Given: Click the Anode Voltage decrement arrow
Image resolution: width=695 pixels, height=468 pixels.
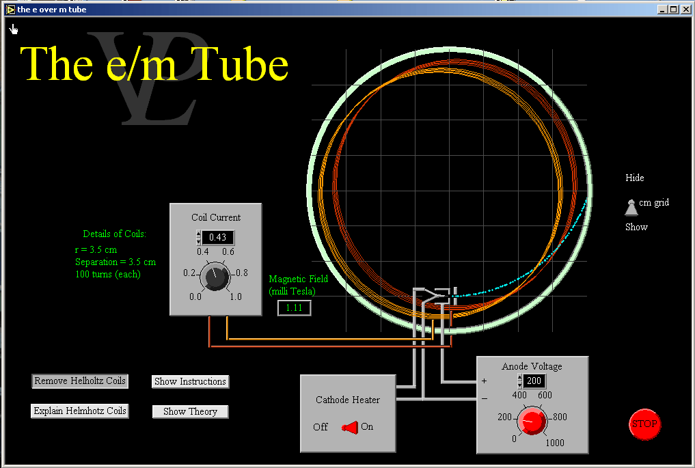Looking at the screenshot, I should pyautogui.click(x=519, y=385).
